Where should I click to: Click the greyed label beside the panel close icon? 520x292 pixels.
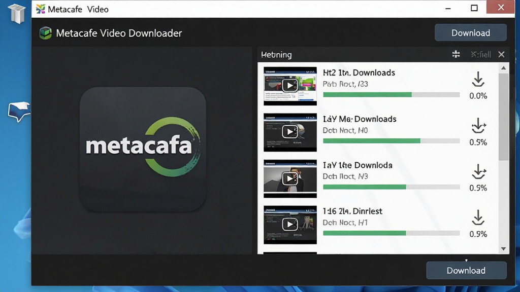[x=481, y=54]
